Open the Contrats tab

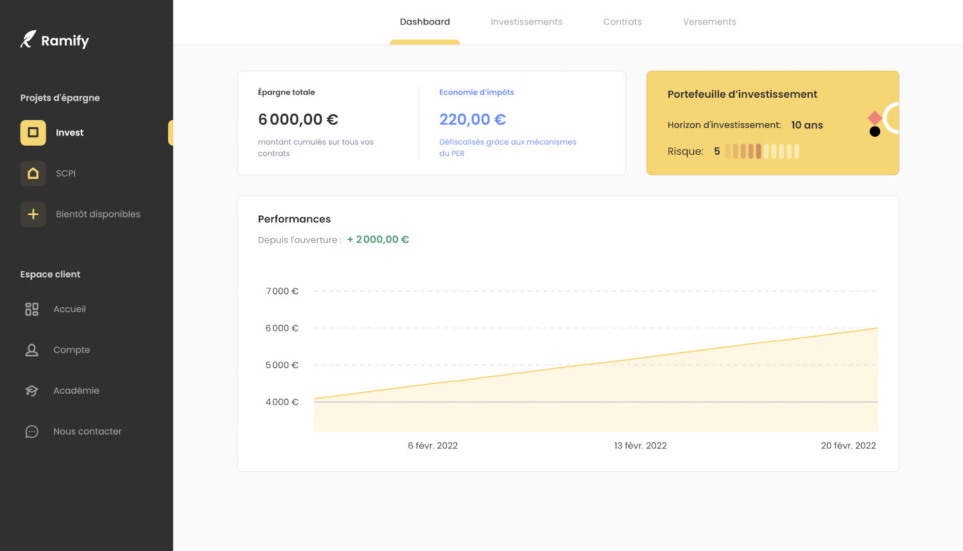click(622, 21)
